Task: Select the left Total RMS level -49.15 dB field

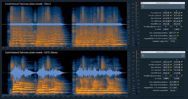Action: point(166,24)
